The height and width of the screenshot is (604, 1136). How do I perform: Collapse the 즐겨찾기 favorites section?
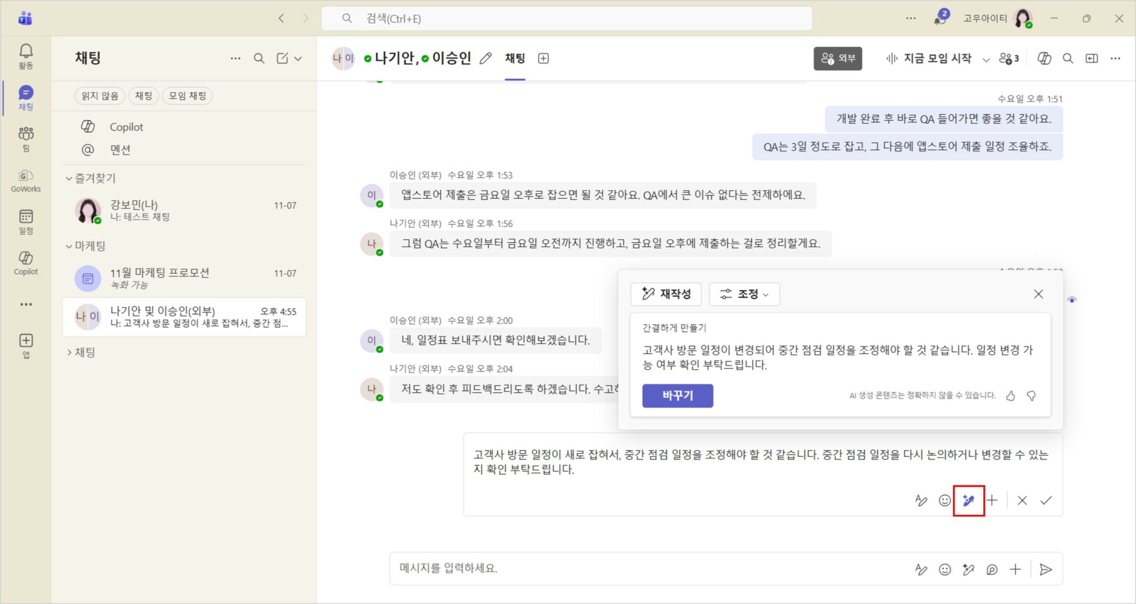point(69,179)
